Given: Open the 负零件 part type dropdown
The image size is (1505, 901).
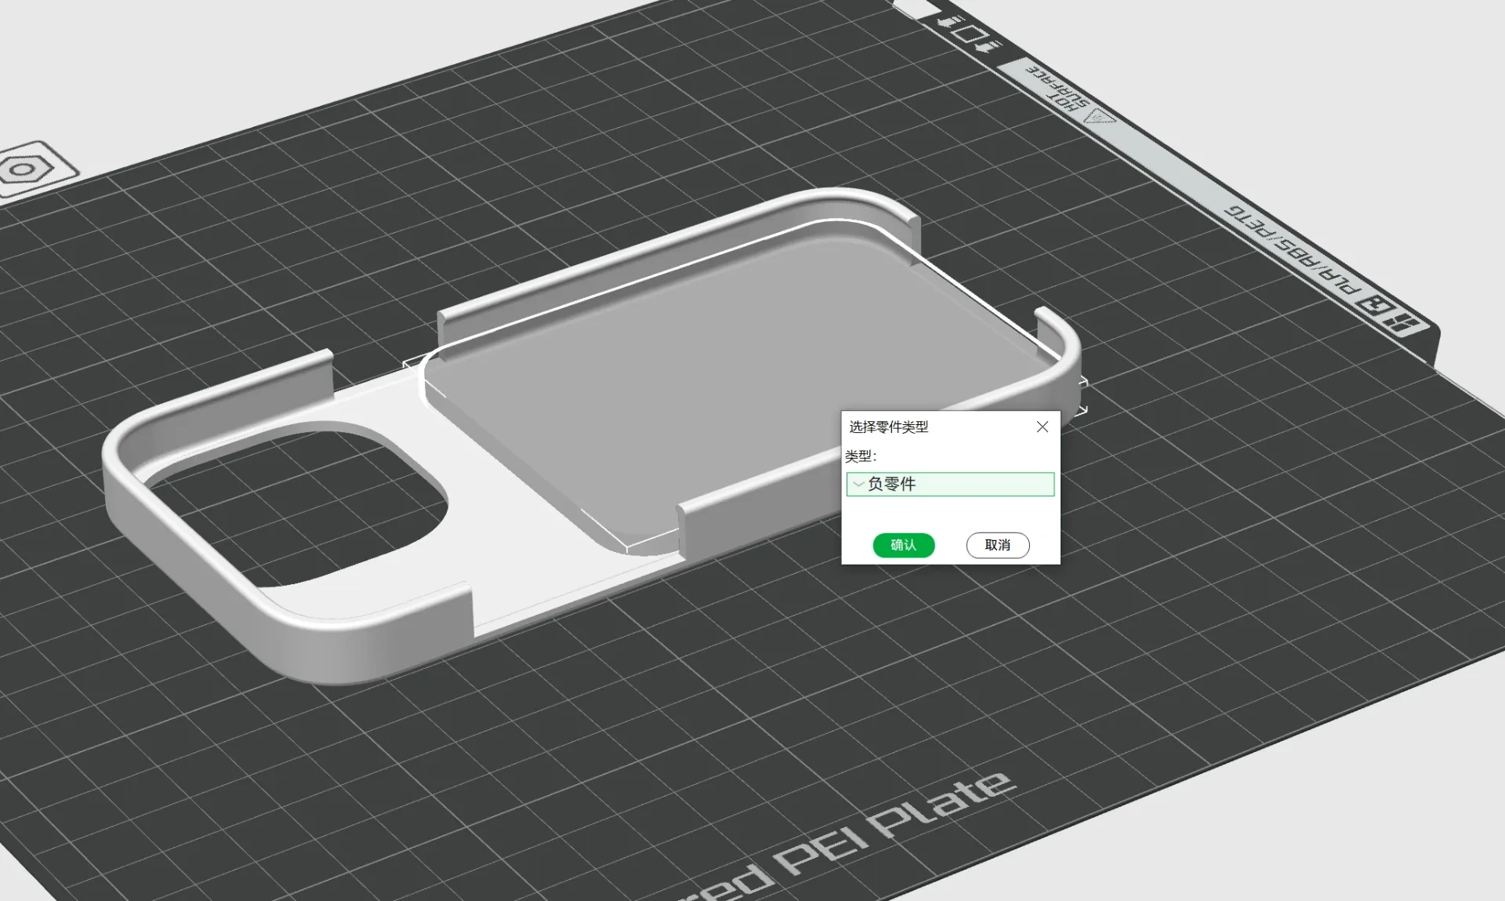Looking at the screenshot, I should [x=950, y=484].
